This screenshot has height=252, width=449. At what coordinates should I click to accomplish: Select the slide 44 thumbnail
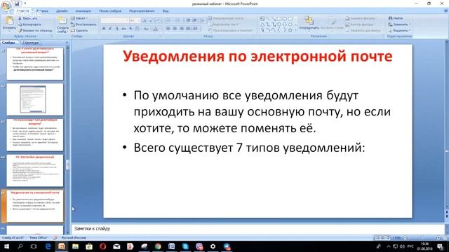(x=35, y=171)
